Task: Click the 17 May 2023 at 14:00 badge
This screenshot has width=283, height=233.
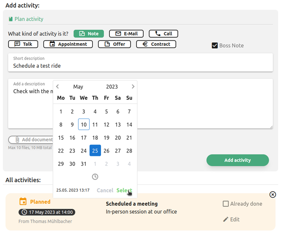Action: click(47, 212)
